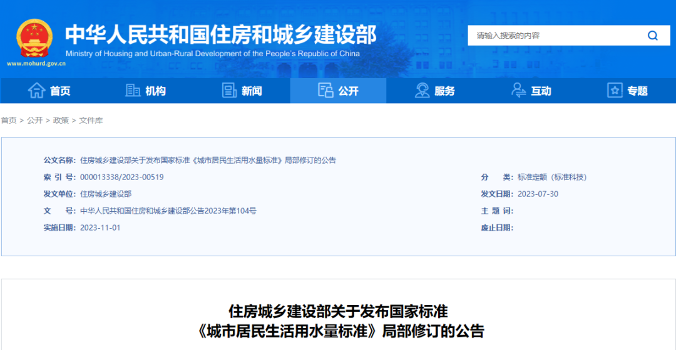
Task: Open the 互动 navigation tab
Action: [x=531, y=91]
